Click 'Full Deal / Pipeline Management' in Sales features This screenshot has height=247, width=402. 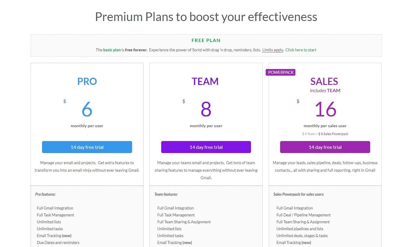pyautogui.click(x=304, y=215)
